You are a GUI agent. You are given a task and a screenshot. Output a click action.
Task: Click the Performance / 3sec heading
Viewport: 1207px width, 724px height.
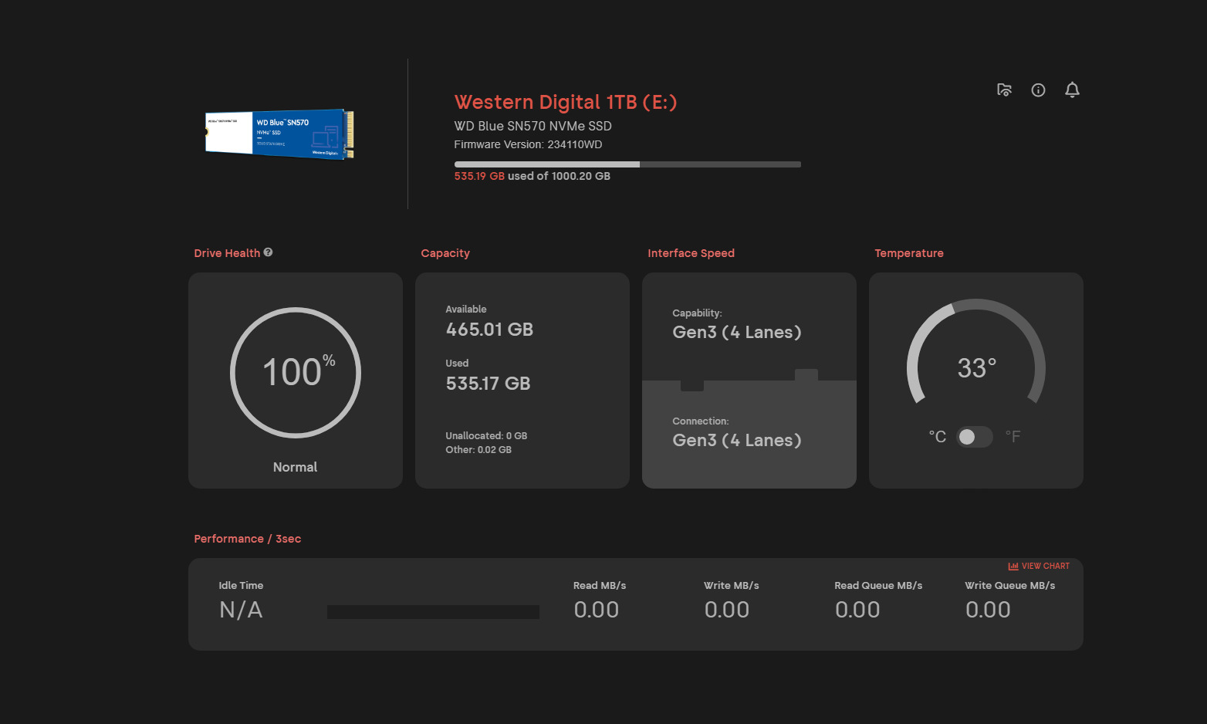click(x=248, y=539)
